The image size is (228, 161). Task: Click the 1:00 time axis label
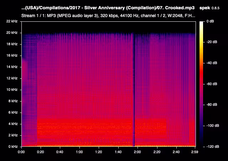click(x=79, y=152)
